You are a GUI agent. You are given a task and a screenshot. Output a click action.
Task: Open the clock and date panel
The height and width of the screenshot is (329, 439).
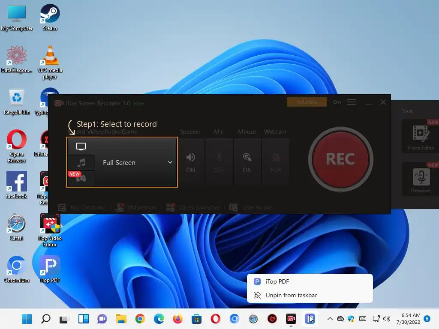pos(409,319)
